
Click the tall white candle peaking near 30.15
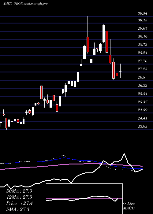(104, 33)
